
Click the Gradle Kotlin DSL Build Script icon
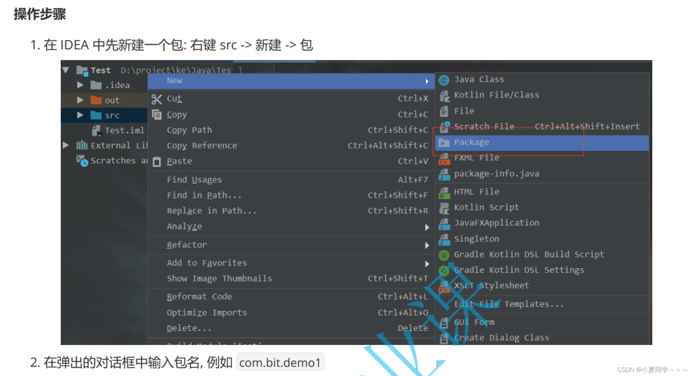[x=444, y=255]
